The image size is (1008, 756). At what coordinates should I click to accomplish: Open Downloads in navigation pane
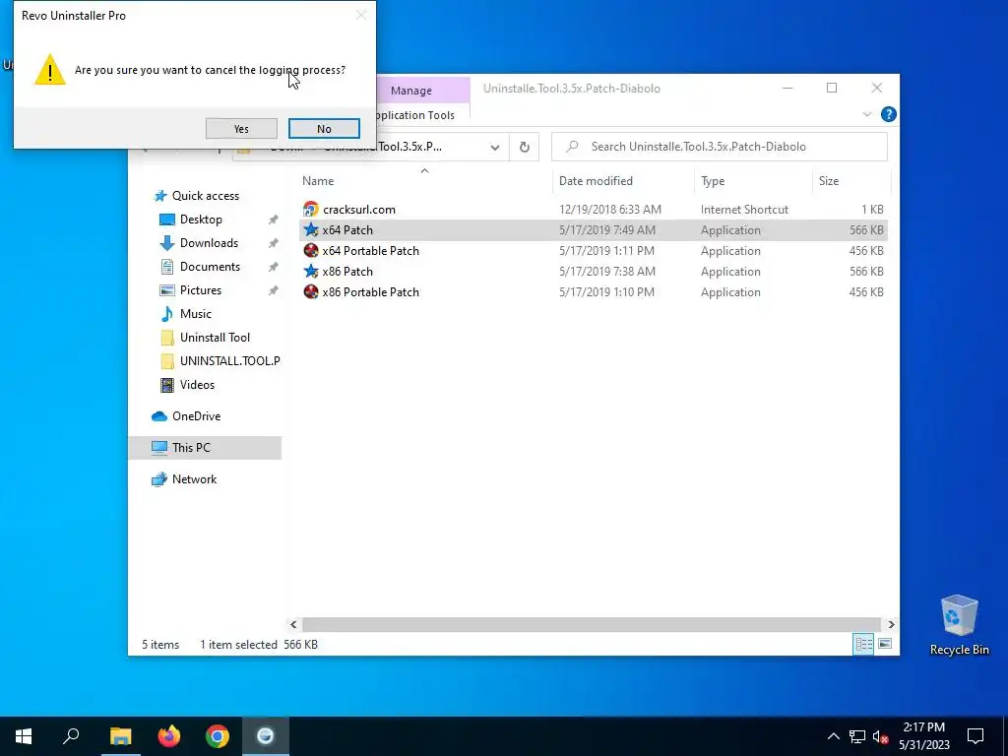209,243
